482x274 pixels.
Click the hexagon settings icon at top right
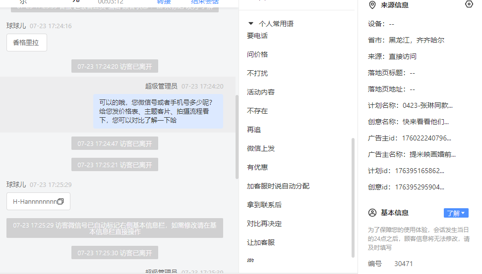469,4
